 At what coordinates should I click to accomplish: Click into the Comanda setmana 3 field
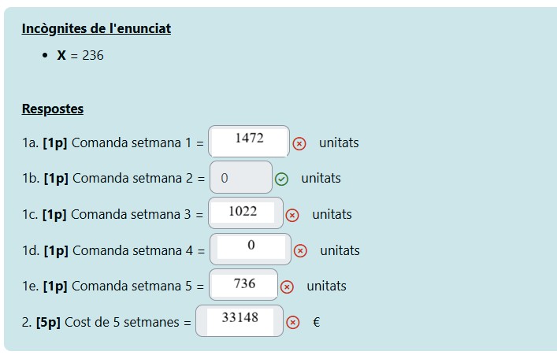pos(245,213)
